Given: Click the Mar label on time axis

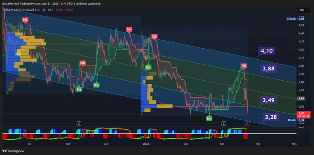Looking at the screenshot, I should (x=222, y=144).
